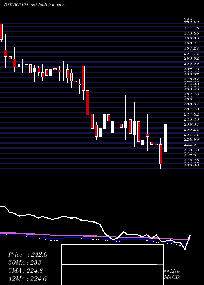Image resolution: width=204 pixels, height=285 pixels.
Task: Click the 276.51 price axis label
Action: (x=191, y=79)
